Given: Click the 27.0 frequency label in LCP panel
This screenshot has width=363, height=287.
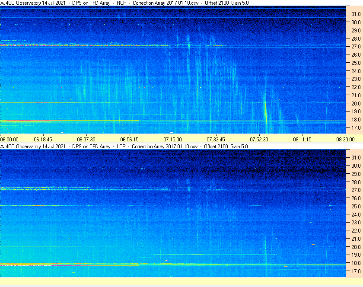Looking at the screenshot, I should pyautogui.click(x=356, y=190).
